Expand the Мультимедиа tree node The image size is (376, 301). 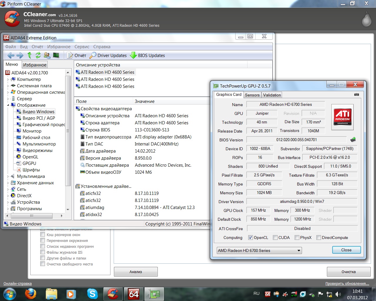pos(8,176)
